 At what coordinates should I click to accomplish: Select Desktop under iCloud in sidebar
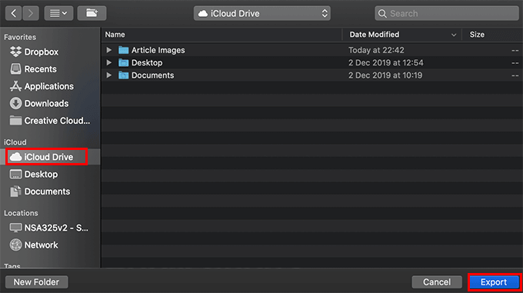tap(34, 175)
